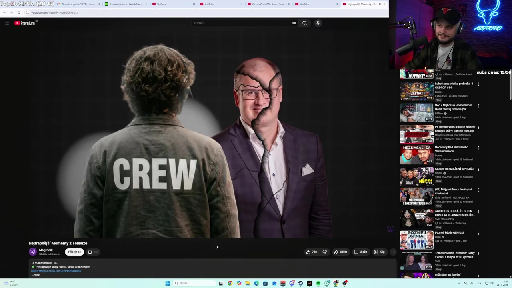Viewport: 512px width, 288px height.
Task: Open AGRAELUS DOUFÁ cosplay video title
Action: point(454,213)
